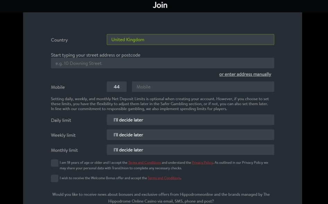This screenshot has height=204, width=328.
Task: Open the Country selector showing United Kingdom
Action: tap(190, 40)
